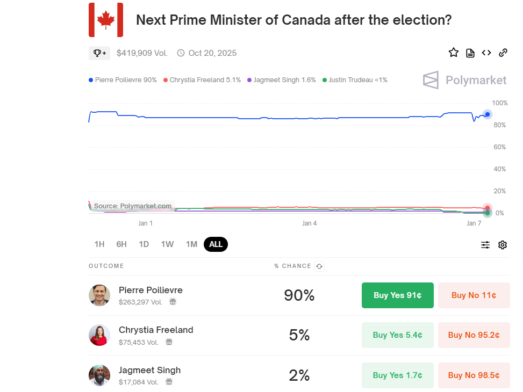The height and width of the screenshot is (392, 523).
Task: Copy the market link icon
Action: click(x=503, y=53)
